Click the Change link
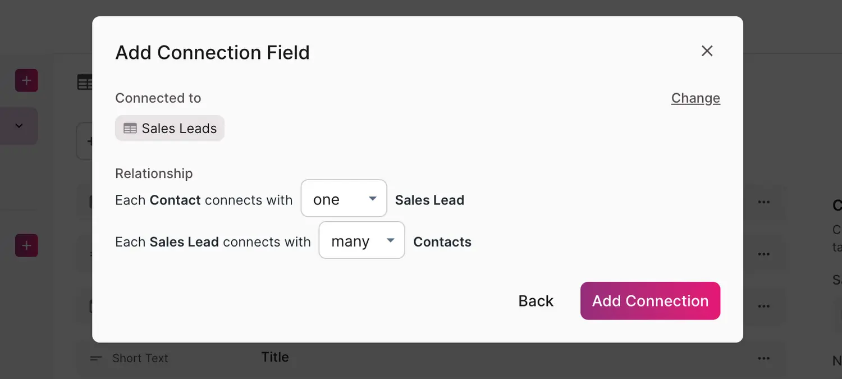 click(695, 98)
